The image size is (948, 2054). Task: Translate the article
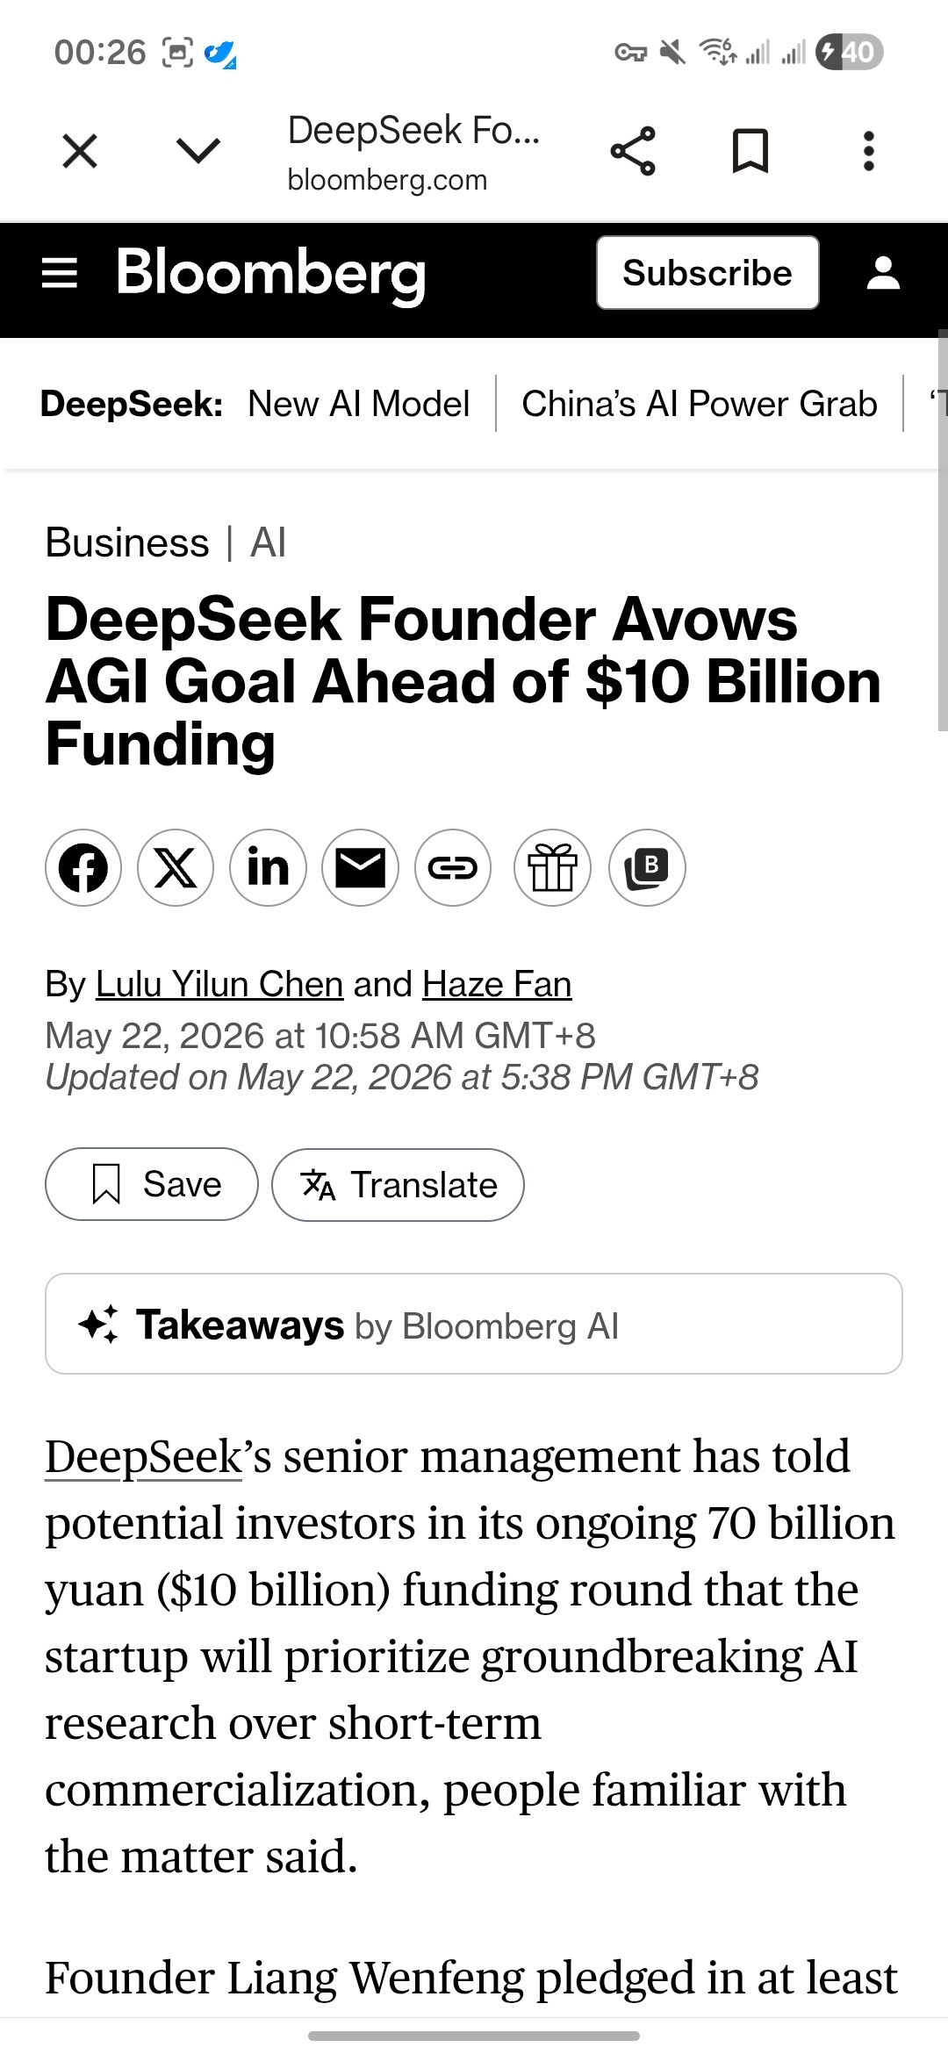tap(398, 1185)
